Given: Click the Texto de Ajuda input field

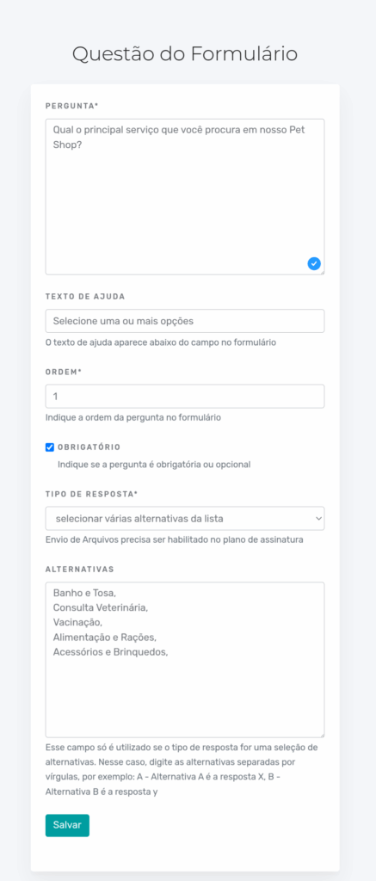Looking at the screenshot, I should click(185, 321).
